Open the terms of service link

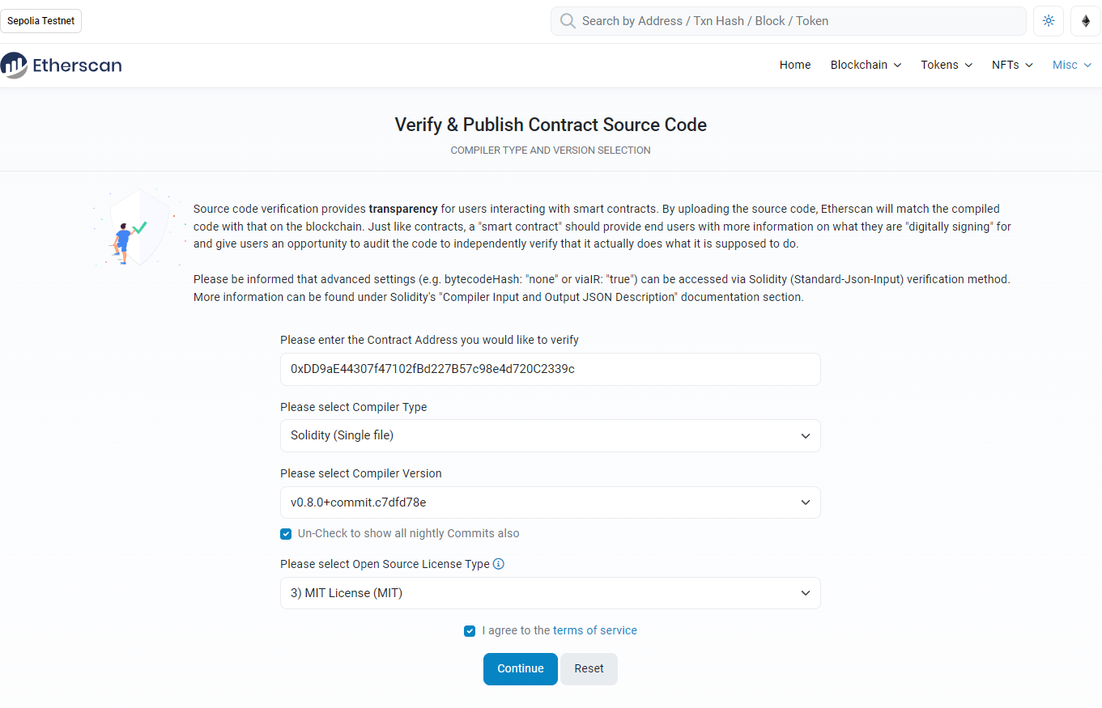595,630
